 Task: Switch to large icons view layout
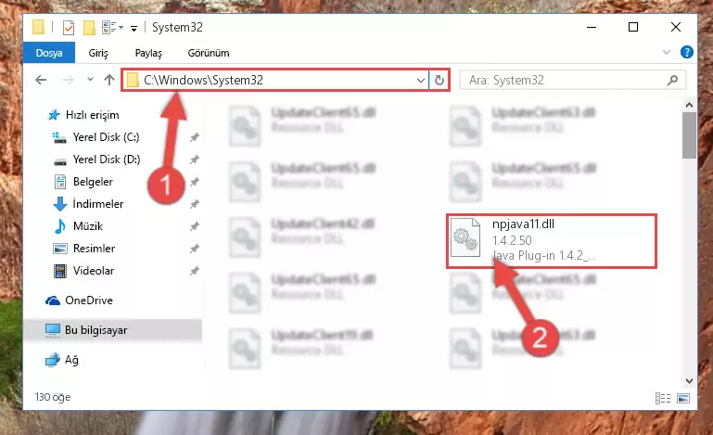[x=683, y=399]
